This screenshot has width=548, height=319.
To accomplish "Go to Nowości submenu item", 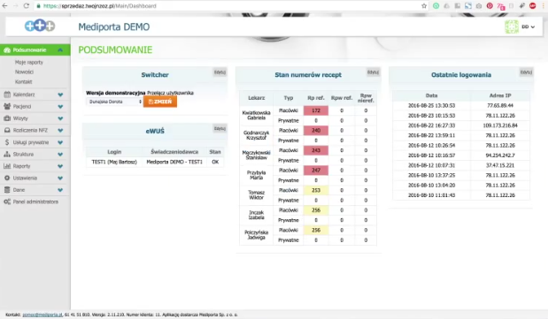I will coord(24,72).
